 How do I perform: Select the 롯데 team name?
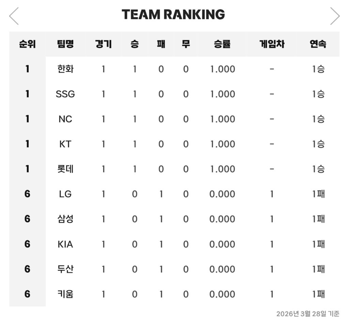point(65,169)
